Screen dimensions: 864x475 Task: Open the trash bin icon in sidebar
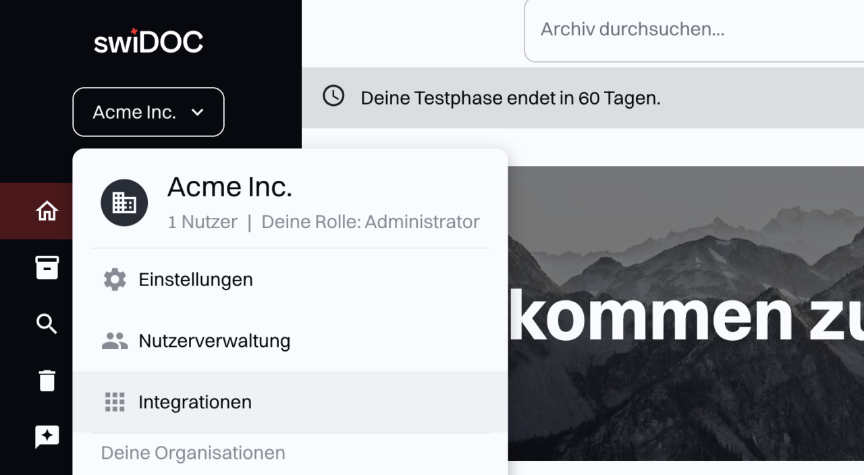[x=47, y=381]
